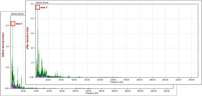202x96 pixels.
Task: Click the 100.00 frequency tick on front chart
Action: [x=100, y=80]
